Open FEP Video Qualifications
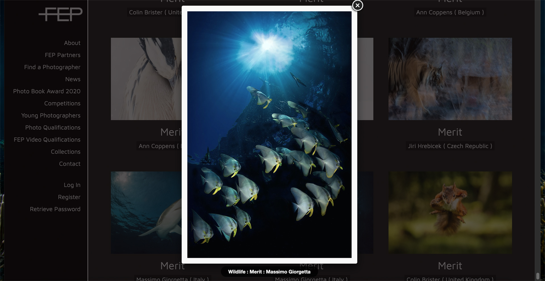 click(47, 140)
